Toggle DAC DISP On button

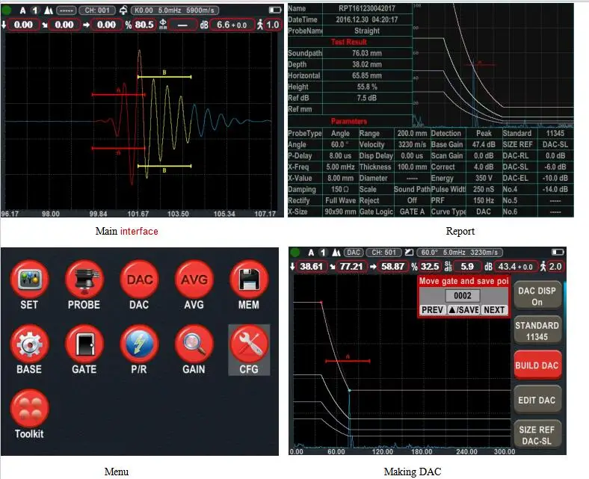click(537, 296)
